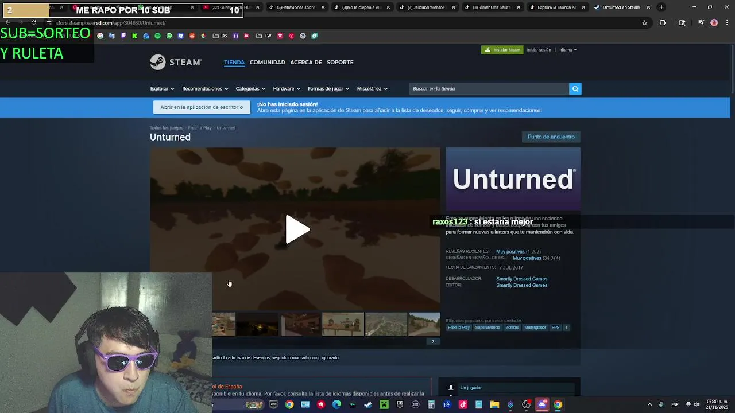Open a new browser tab with plus button
The image size is (735, 413).
point(661,7)
